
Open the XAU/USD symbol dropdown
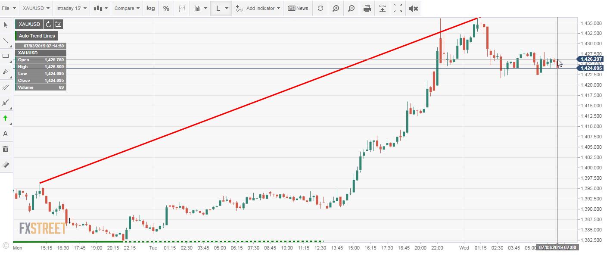click(x=36, y=8)
